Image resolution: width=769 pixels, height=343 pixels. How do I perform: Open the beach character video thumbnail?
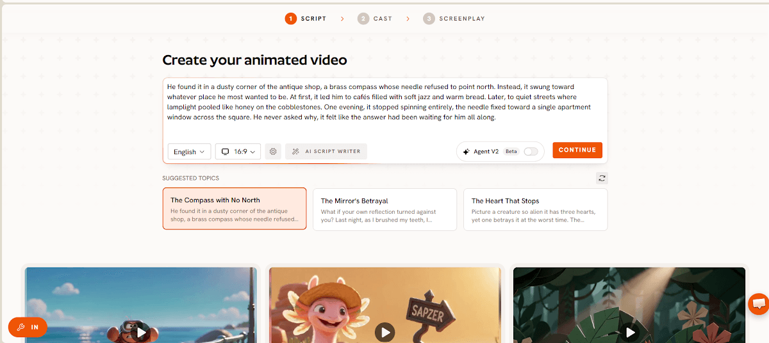[141, 305]
